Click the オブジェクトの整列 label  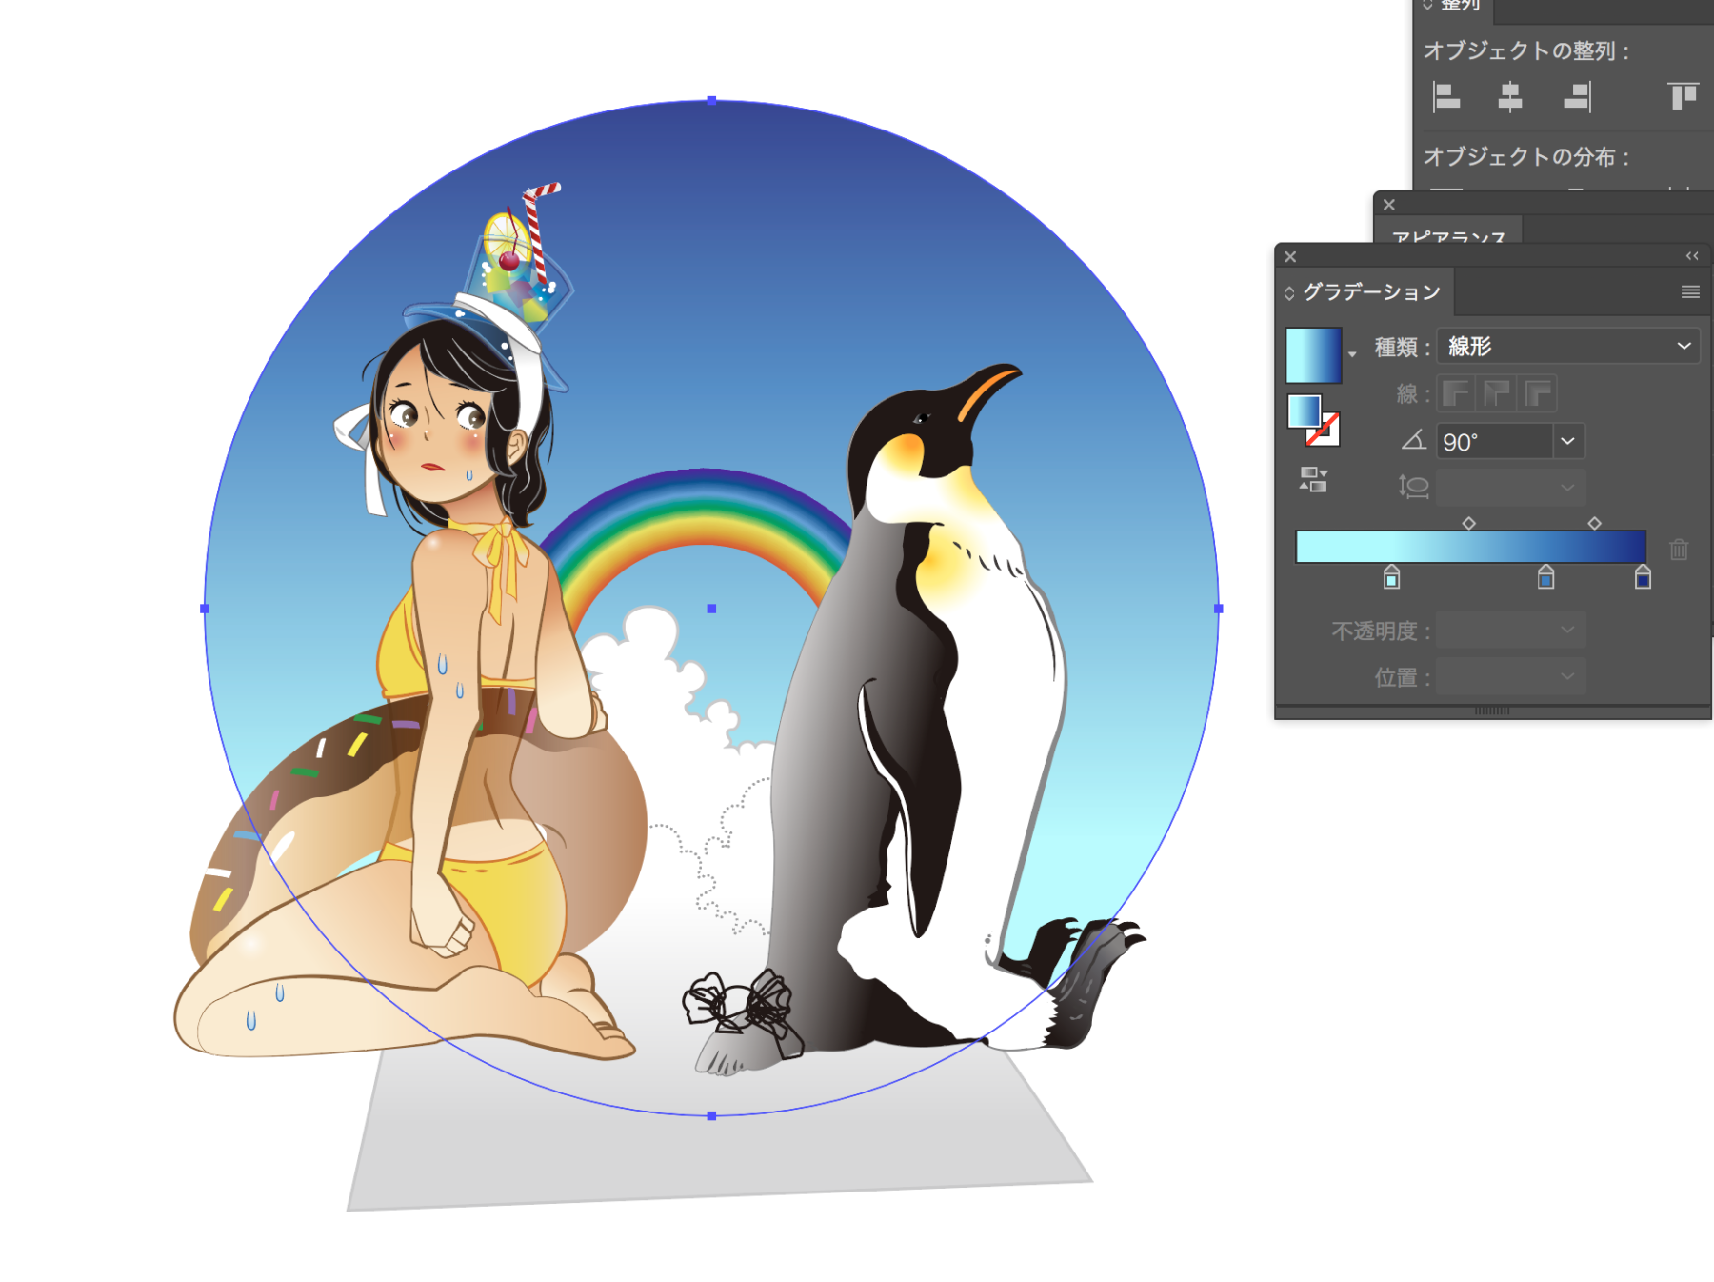pyautogui.click(x=1526, y=50)
